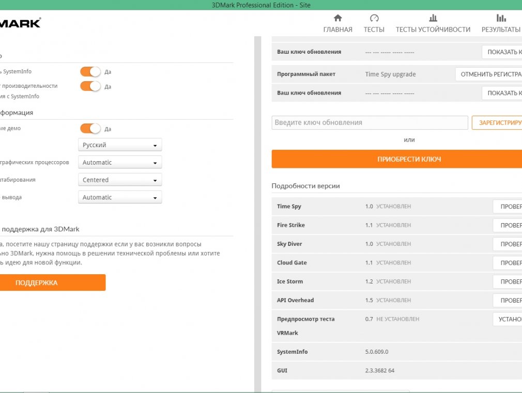522x393 pixels.
Task: Click ОТМЕНИТЬ РЕГИСТРА... for Time Spy upgrade
Action: pos(489,74)
